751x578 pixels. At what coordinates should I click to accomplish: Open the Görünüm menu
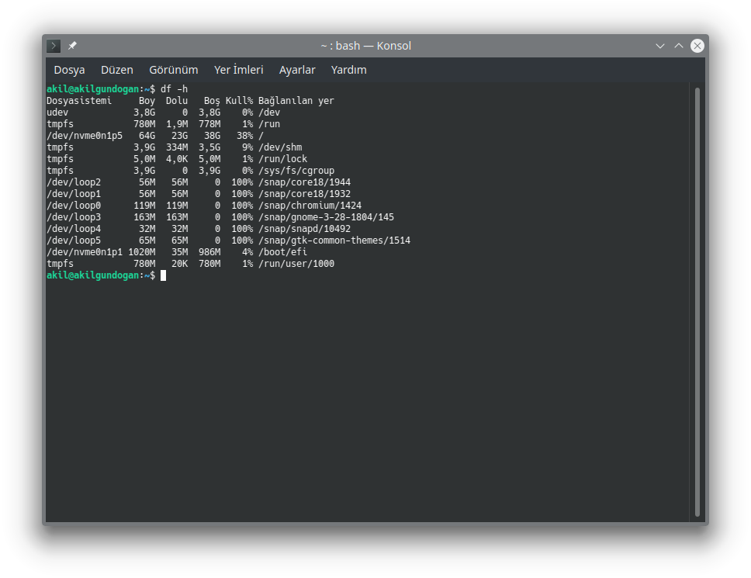coord(173,70)
